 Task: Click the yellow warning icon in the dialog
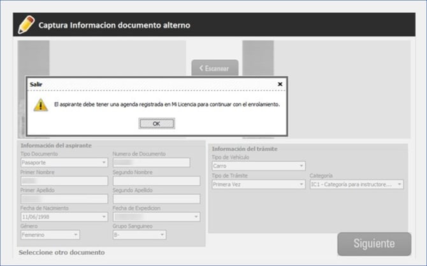41,104
